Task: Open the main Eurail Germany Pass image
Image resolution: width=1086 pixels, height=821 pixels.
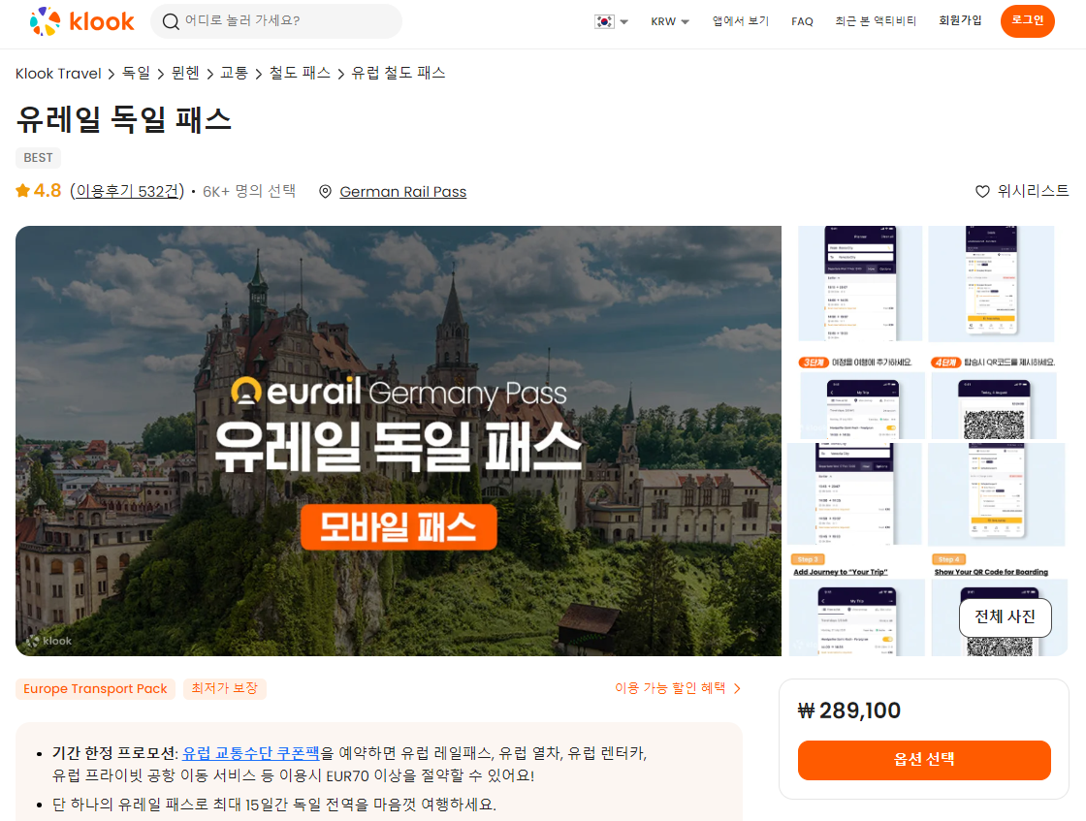Action: (399, 441)
